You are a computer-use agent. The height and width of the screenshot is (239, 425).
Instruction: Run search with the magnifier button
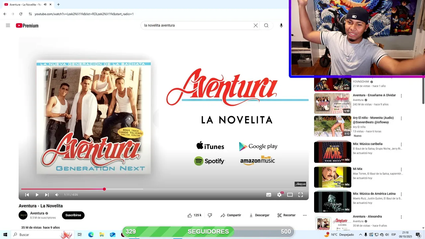(x=266, y=26)
